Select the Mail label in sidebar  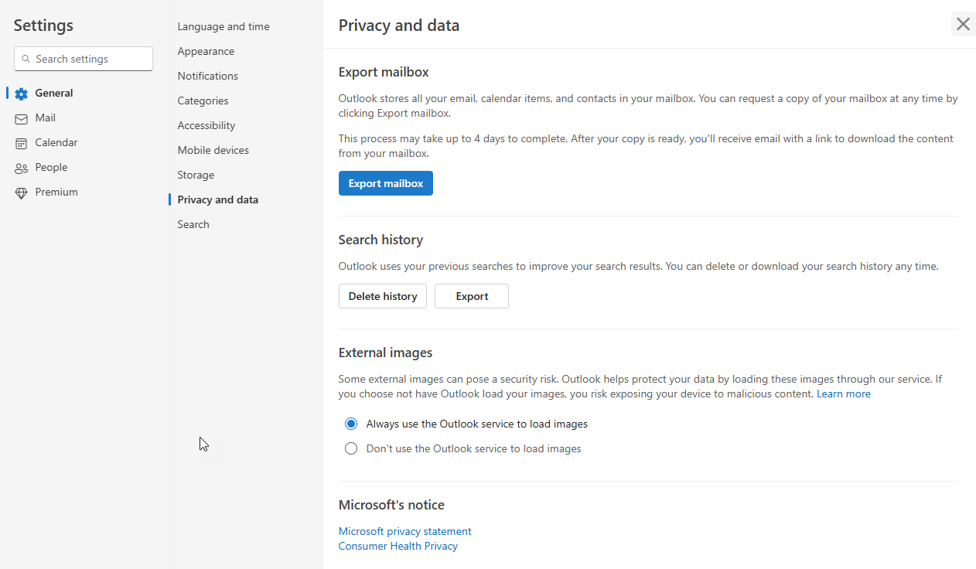coord(45,118)
